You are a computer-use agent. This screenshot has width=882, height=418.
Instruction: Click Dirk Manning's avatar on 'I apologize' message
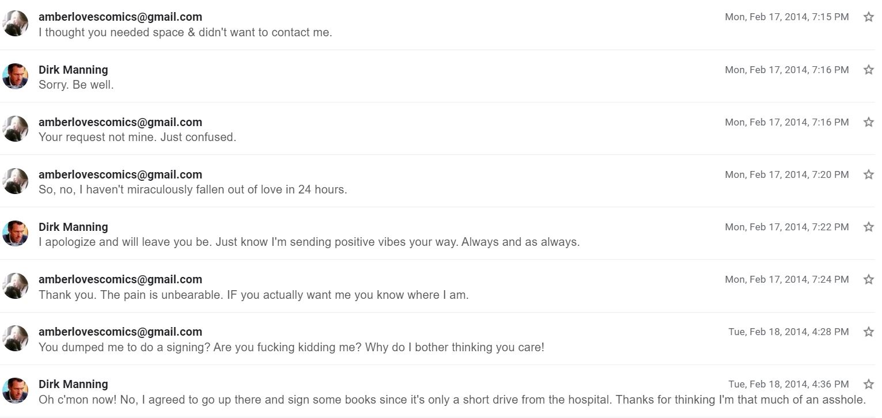16,233
